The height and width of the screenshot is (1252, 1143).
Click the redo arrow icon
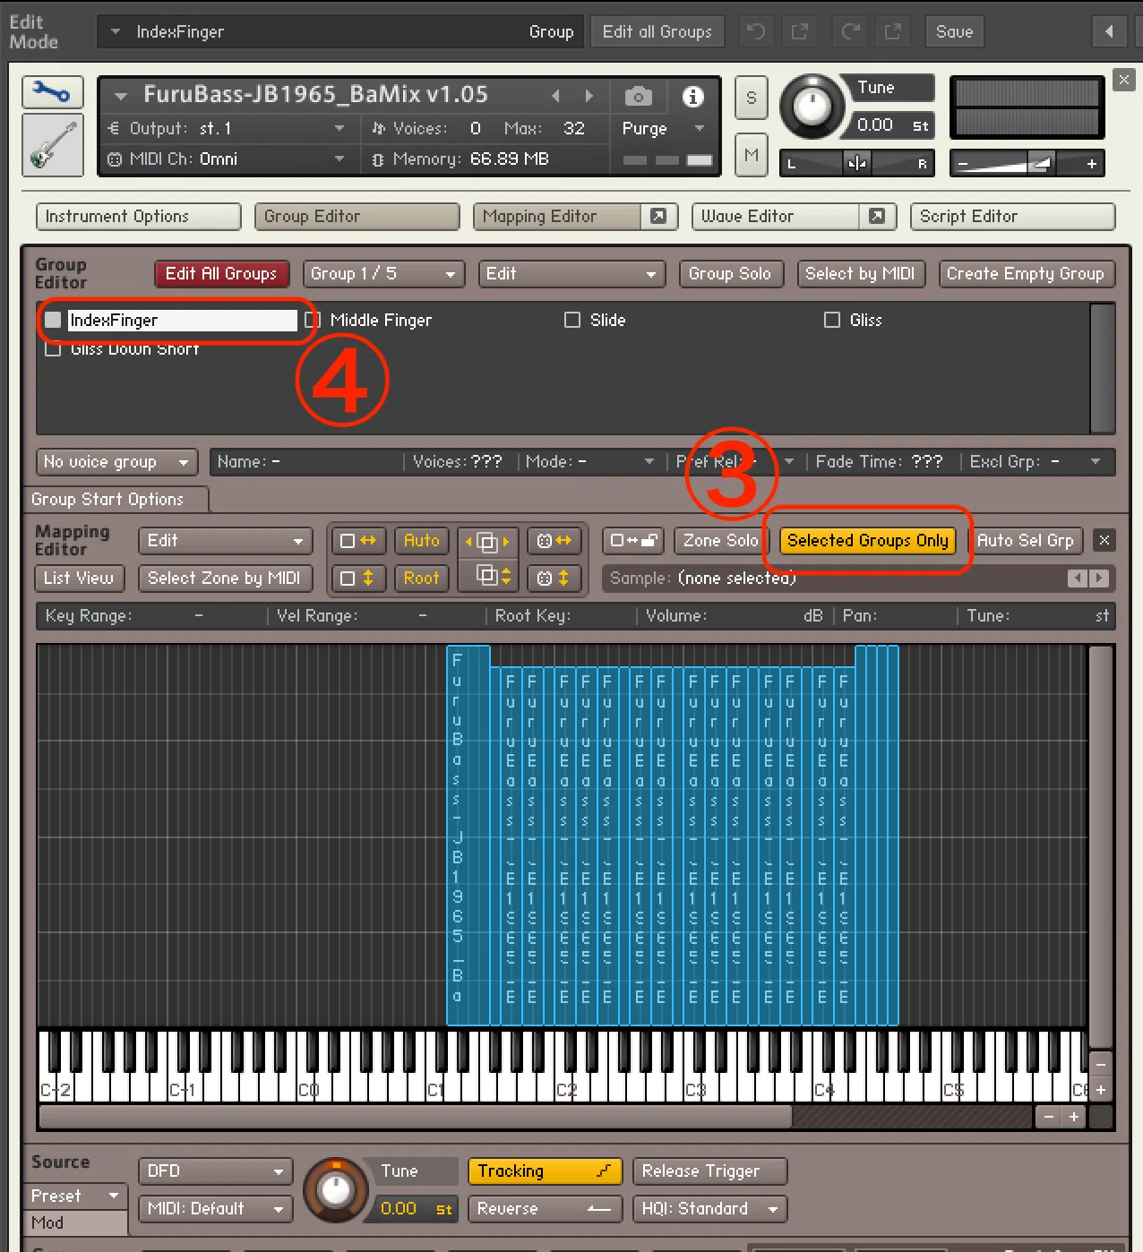click(x=849, y=32)
